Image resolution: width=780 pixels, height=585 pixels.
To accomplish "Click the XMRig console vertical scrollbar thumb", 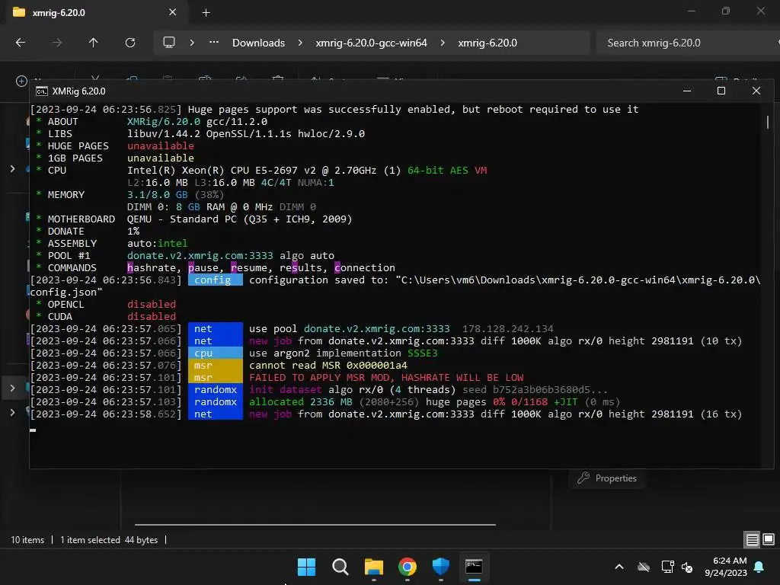I will coord(768,122).
